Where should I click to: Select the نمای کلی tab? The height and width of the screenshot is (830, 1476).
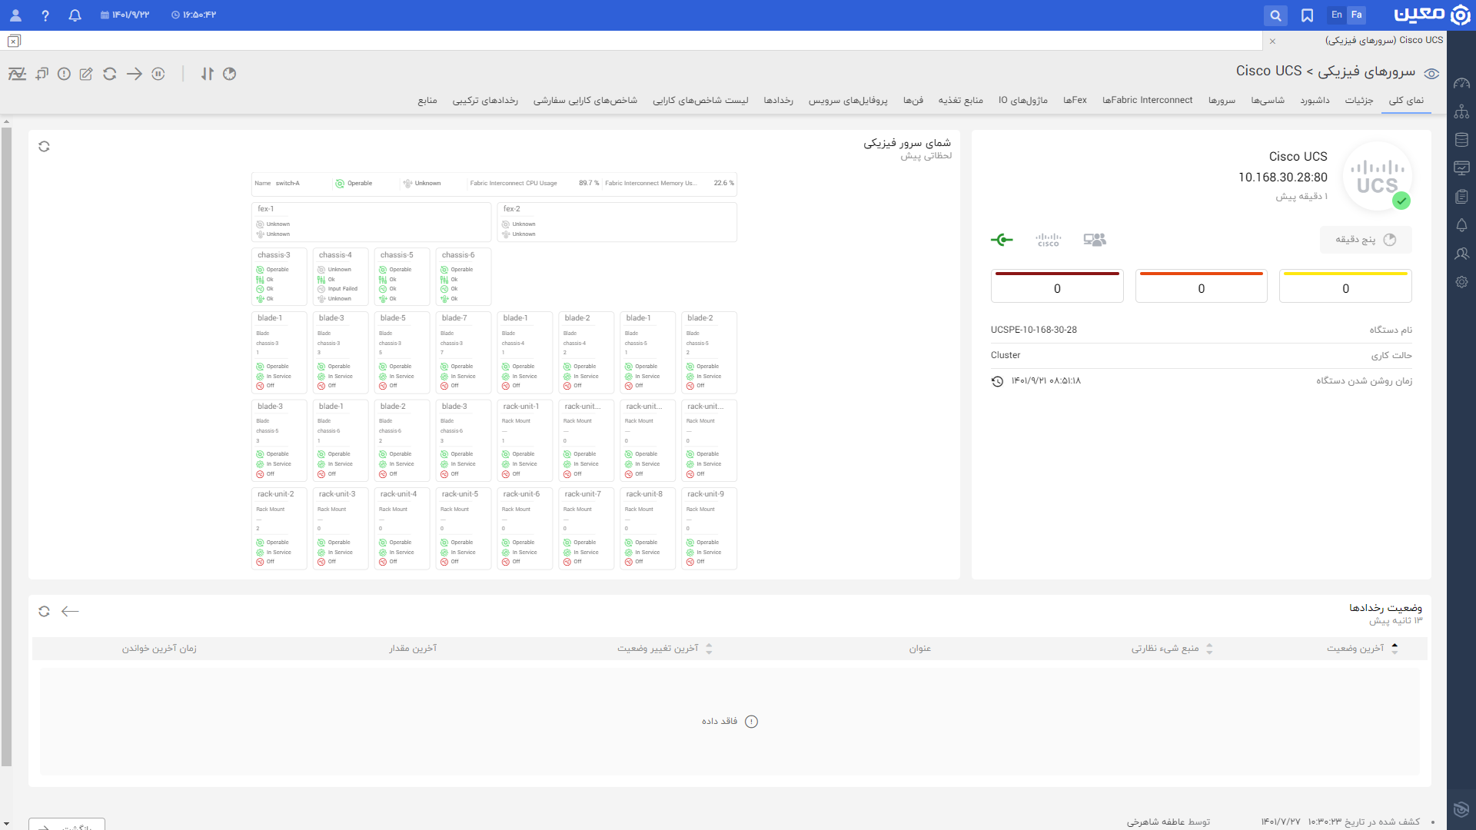pyautogui.click(x=1406, y=100)
